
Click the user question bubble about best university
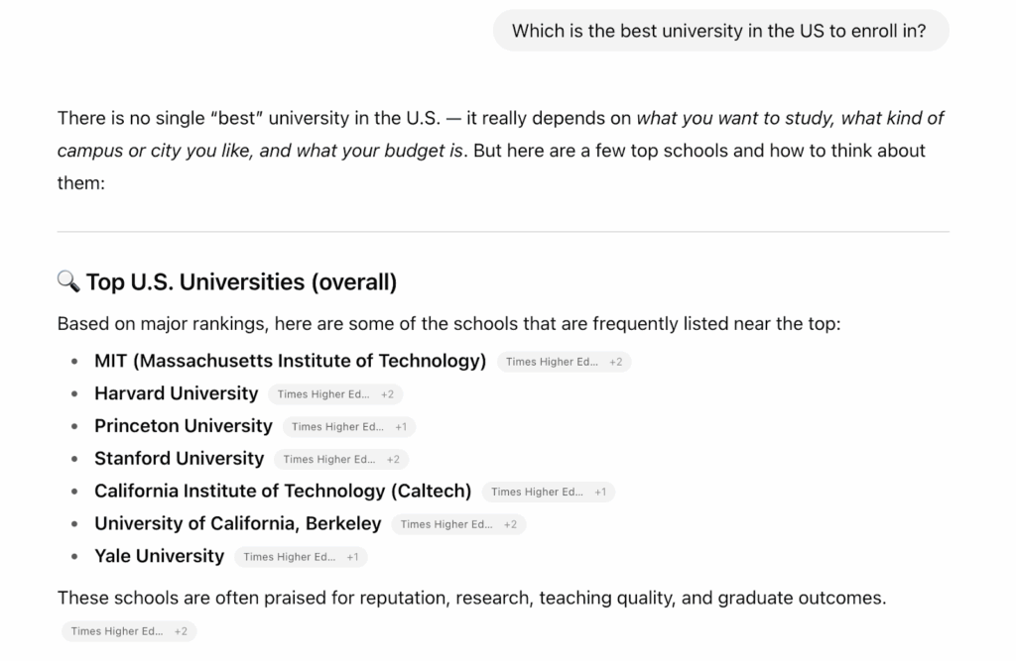pyautogui.click(x=719, y=31)
